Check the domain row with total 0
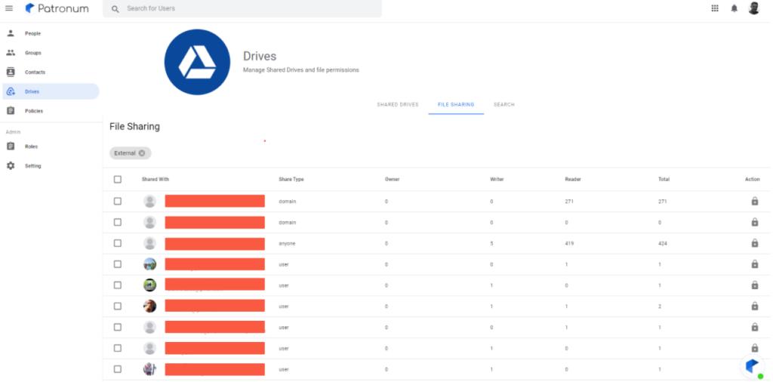 [x=117, y=222]
